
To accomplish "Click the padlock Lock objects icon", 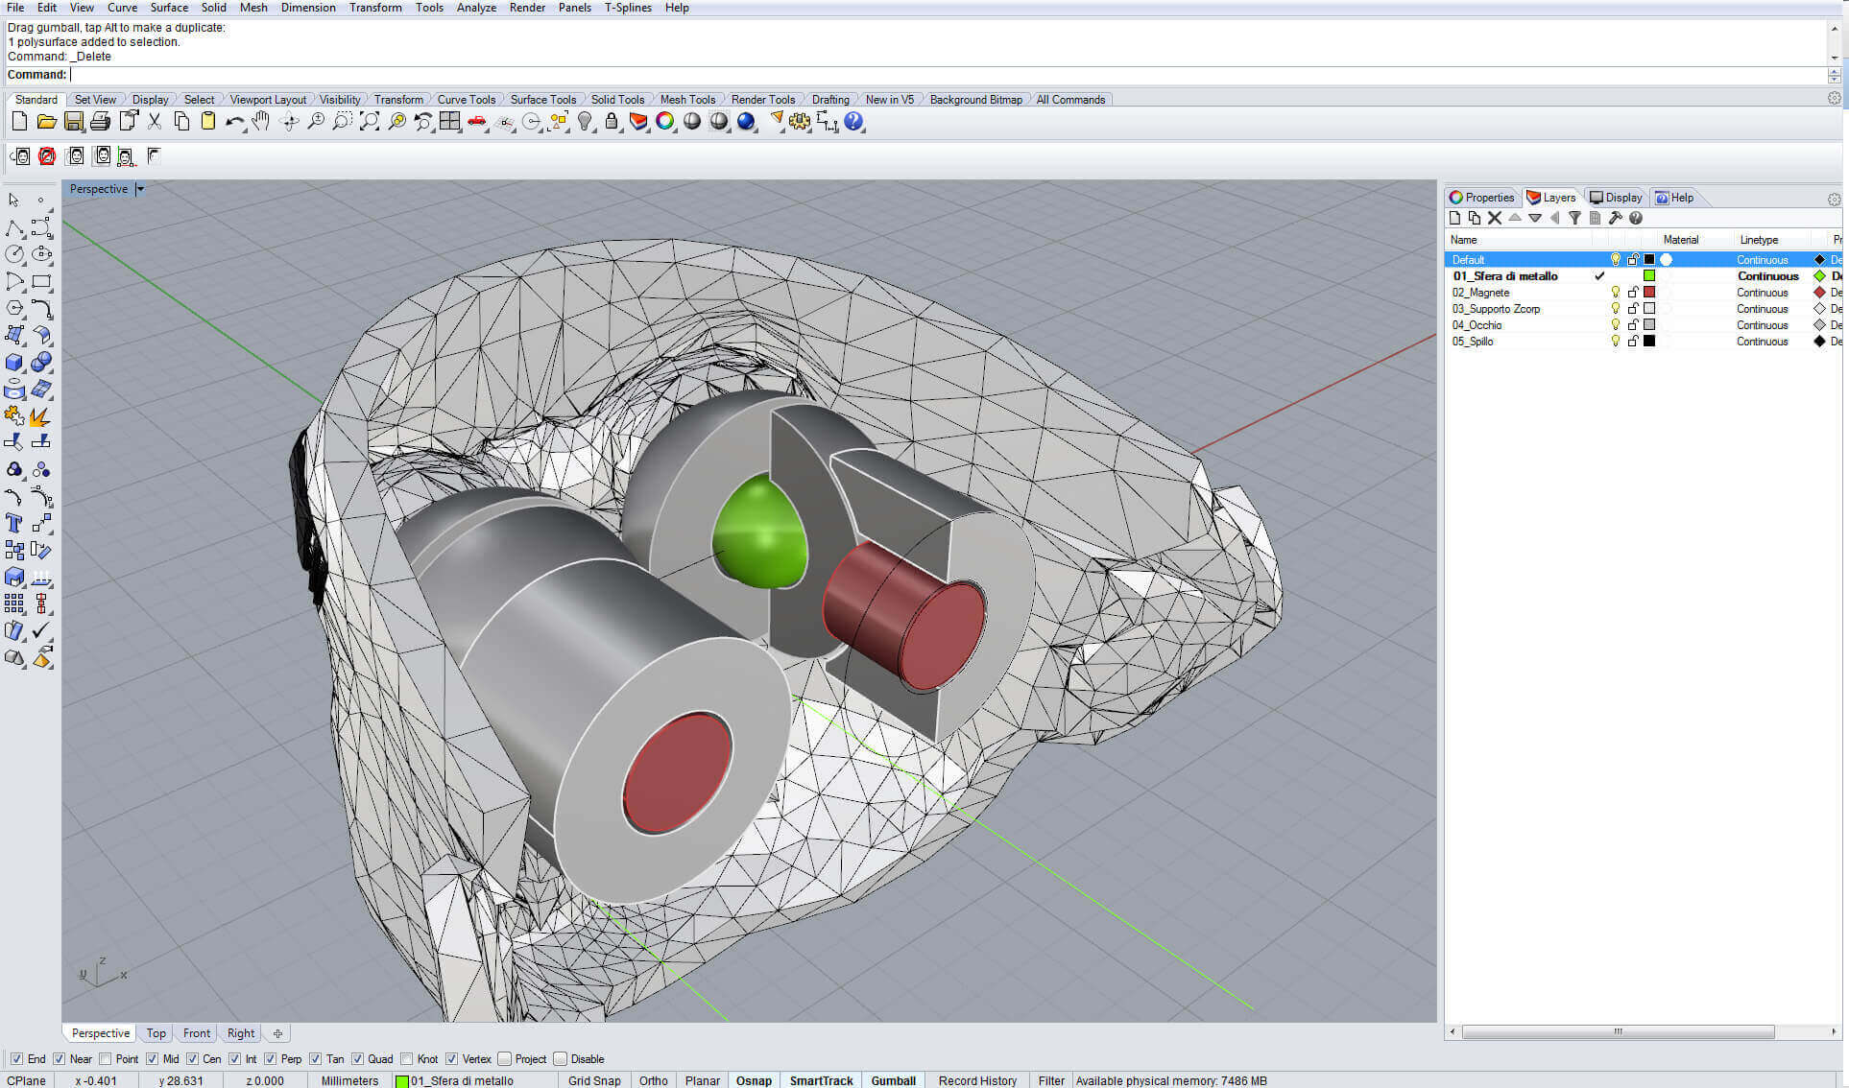I will point(612,122).
